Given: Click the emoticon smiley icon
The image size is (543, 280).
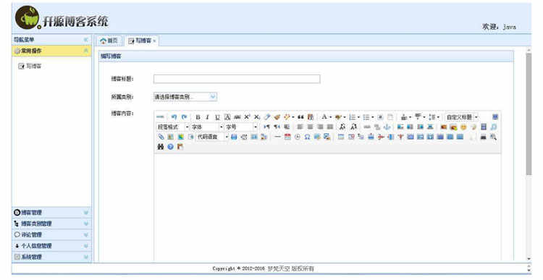Looking at the screenshot, I should [x=463, y=127].
